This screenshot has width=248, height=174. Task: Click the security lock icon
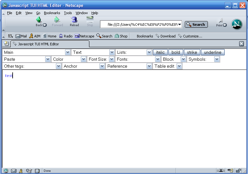[238, 170]
